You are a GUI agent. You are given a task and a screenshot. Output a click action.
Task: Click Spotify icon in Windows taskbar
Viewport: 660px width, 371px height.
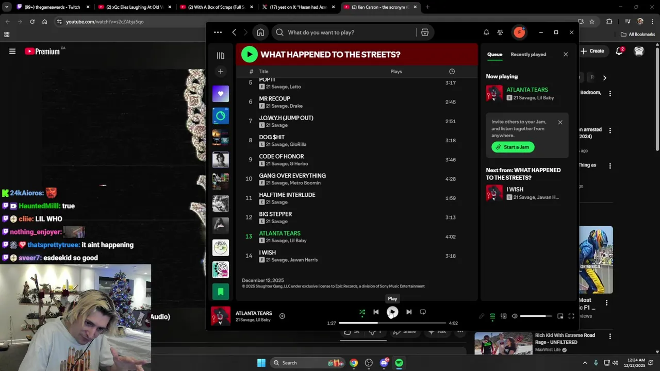(399, 363)
